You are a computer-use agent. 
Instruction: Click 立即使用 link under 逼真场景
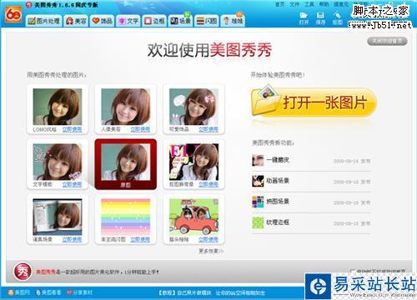[x=72, y=239]
